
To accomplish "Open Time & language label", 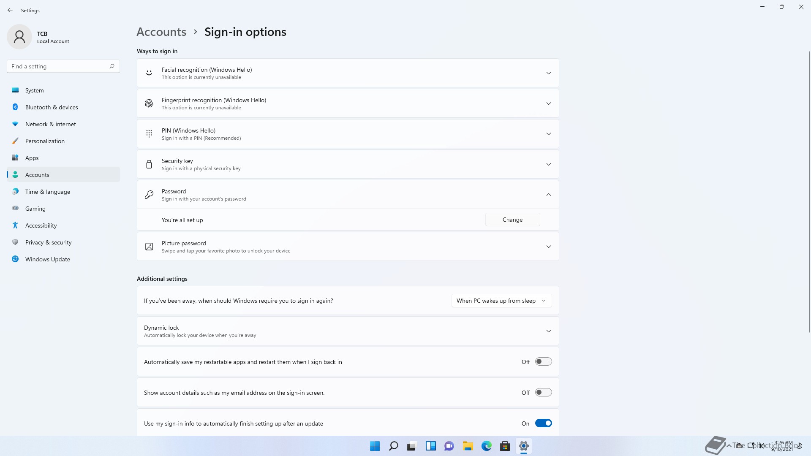I will (48, 192).
